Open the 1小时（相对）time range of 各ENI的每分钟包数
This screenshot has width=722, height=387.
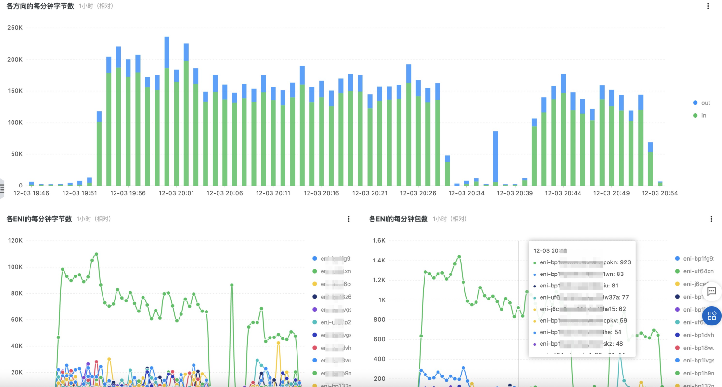coord(450,219)
